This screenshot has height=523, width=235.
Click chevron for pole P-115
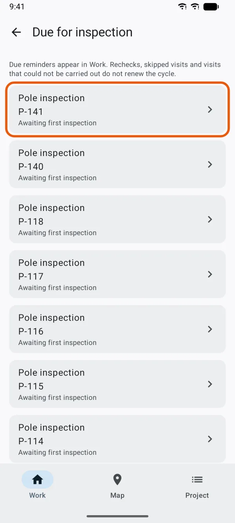[210, 384]
